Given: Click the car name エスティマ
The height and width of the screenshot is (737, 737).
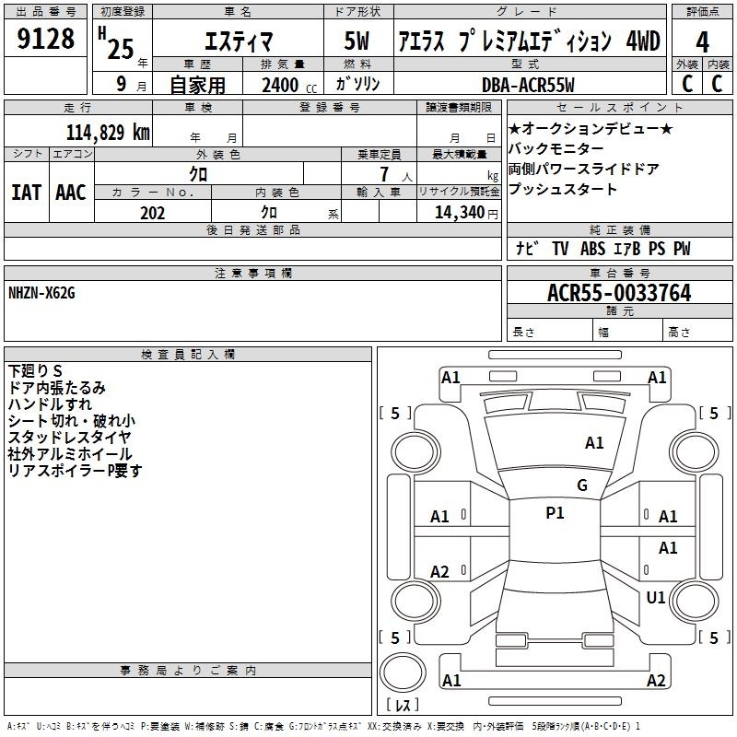Looking at the screenshot, I should 236,42.
